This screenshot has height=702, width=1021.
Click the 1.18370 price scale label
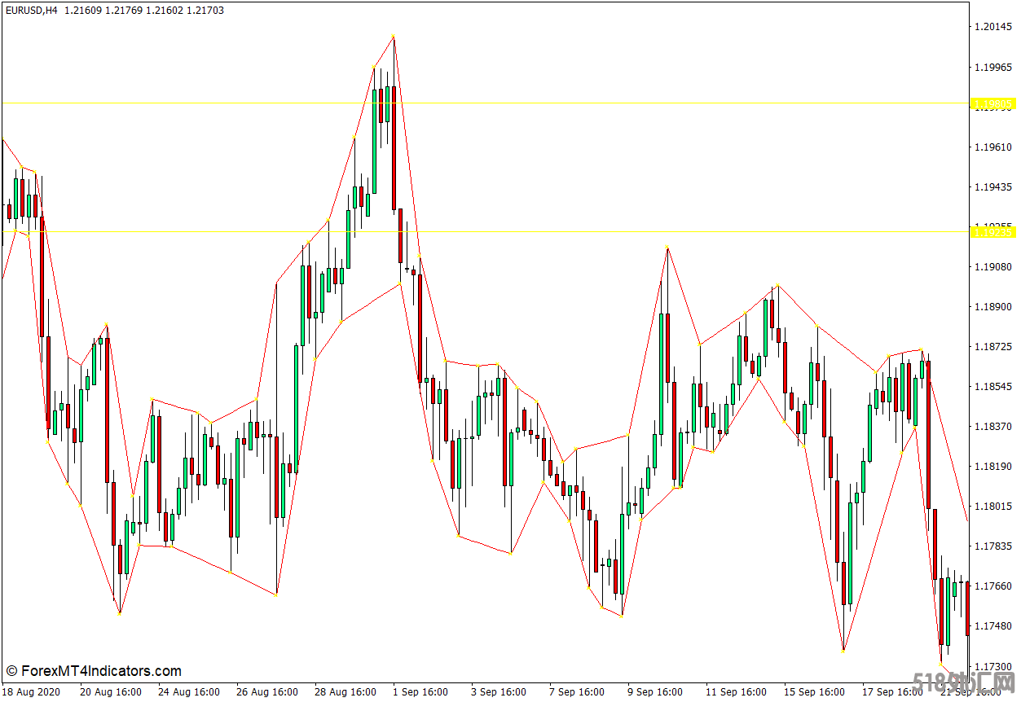(x=992, y=427)
